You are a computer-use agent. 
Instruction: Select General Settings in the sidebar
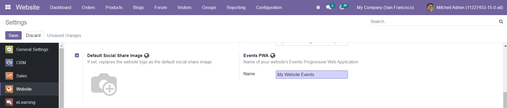tap(29, 49)
